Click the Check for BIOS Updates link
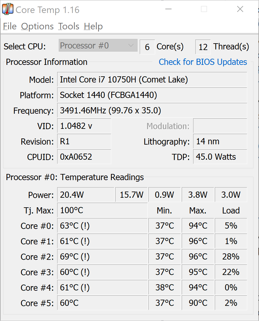The width and height of the screenshot is (259, 321). 203,62
